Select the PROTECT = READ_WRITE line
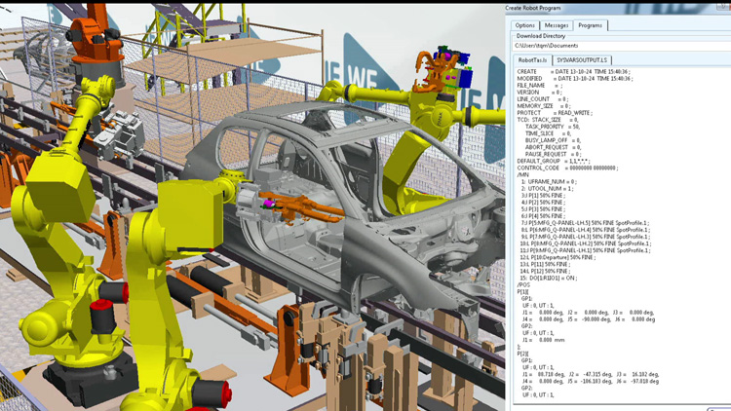This screenshot has height=411, width=731. click(555, 113)
